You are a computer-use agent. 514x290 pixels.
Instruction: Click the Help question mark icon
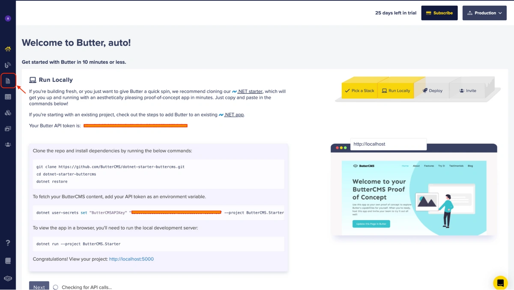coord(8,243)
